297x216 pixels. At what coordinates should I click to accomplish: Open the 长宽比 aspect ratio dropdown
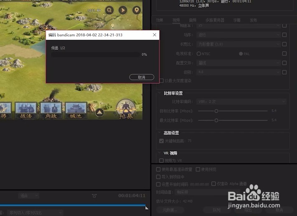pyautogui.click(x=238, y=44)
